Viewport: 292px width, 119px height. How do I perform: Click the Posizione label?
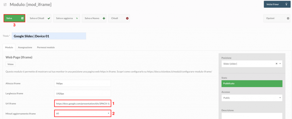(x=226, y=58)
